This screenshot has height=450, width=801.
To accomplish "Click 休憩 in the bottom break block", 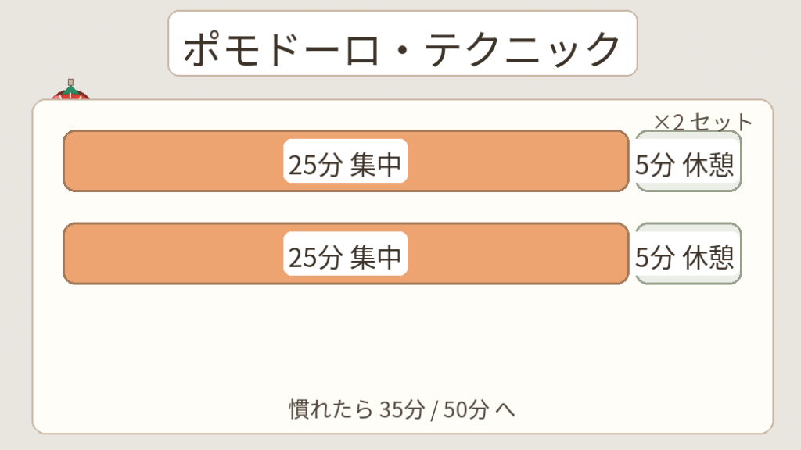I will click(708, 257).
